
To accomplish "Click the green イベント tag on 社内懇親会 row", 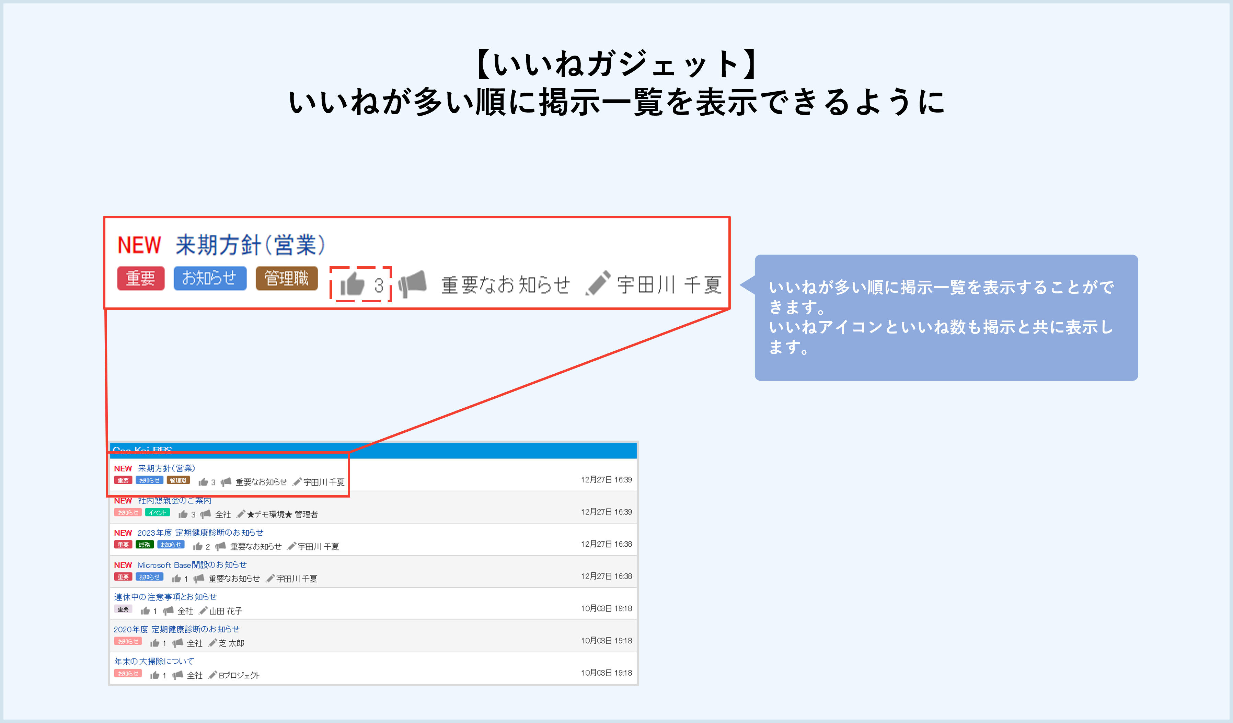I will (158, 513).
